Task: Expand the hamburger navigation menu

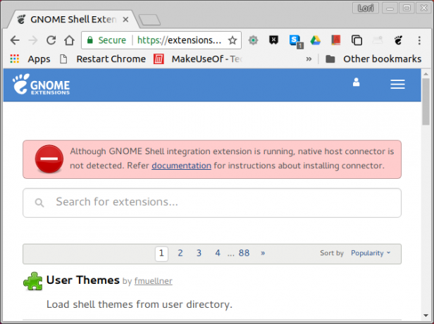Action: pos(397,84)
